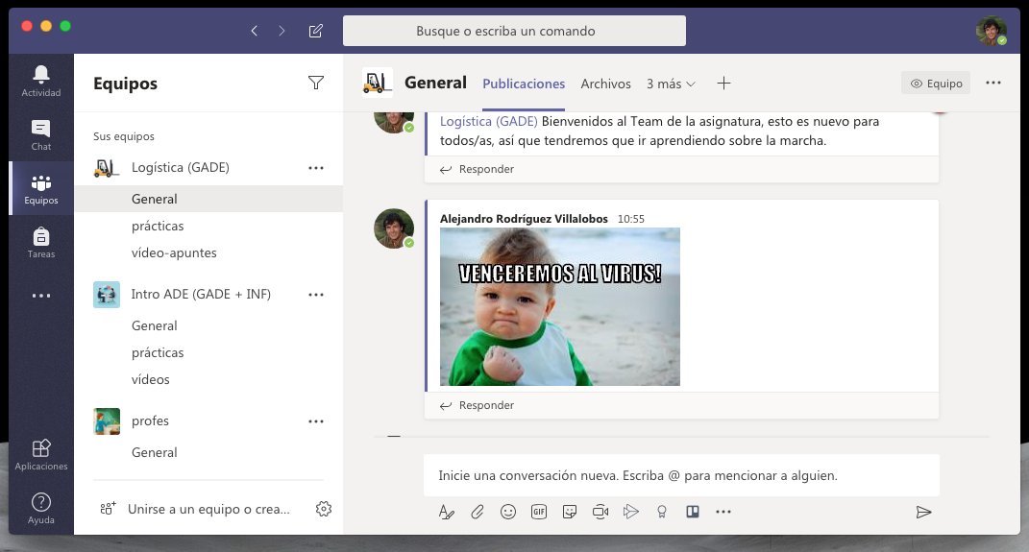
Task: Open the sticker picker icon
Action: 570,512
